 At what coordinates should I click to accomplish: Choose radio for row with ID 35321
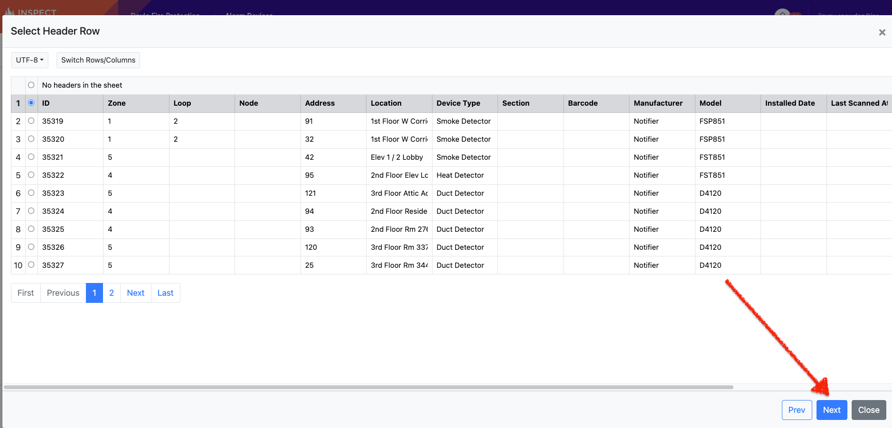click(31, 157)
